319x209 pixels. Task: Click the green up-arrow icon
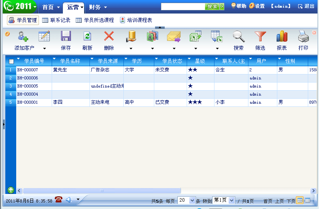11,190
